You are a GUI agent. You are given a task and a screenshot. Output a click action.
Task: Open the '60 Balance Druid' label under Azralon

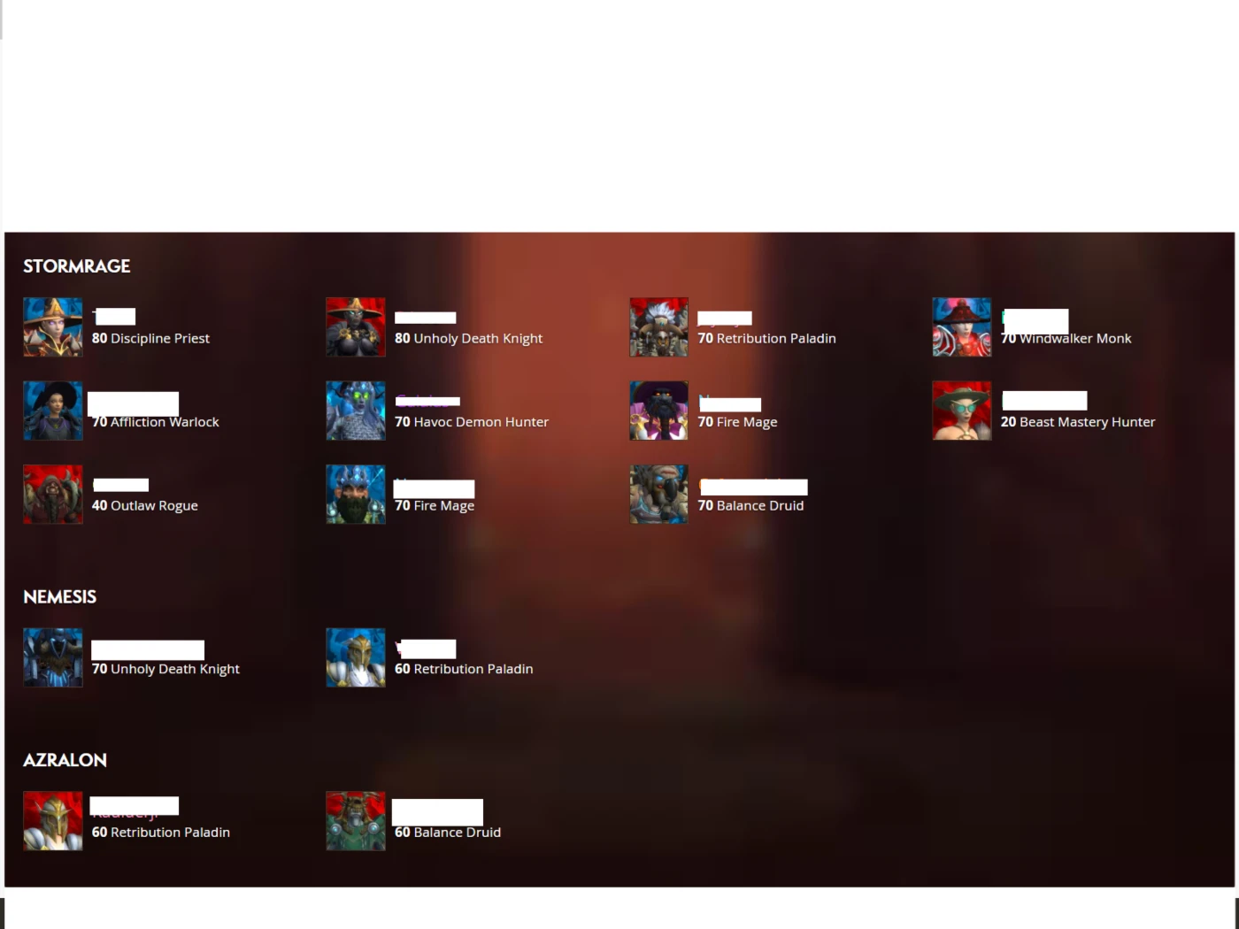click(x=448, y=833)
